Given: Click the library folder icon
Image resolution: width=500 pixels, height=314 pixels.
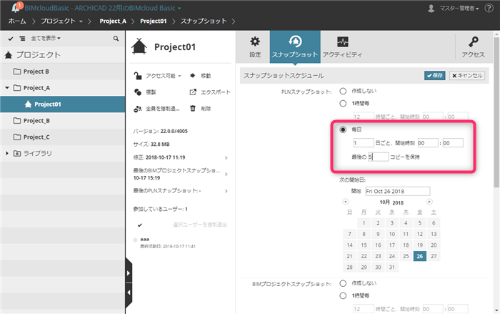Looking at the screenshot, I should tap(17, 153).
